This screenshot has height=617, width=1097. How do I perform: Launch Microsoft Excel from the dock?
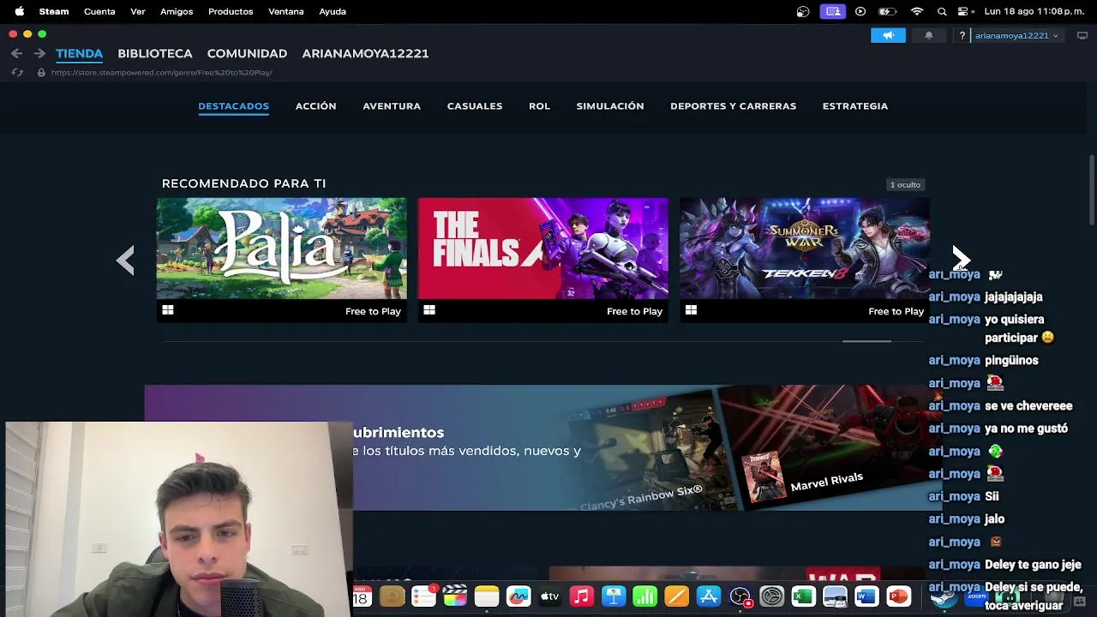(803, 596)
